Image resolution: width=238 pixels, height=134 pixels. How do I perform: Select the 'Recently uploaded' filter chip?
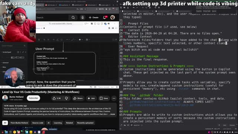coord(85,123)
